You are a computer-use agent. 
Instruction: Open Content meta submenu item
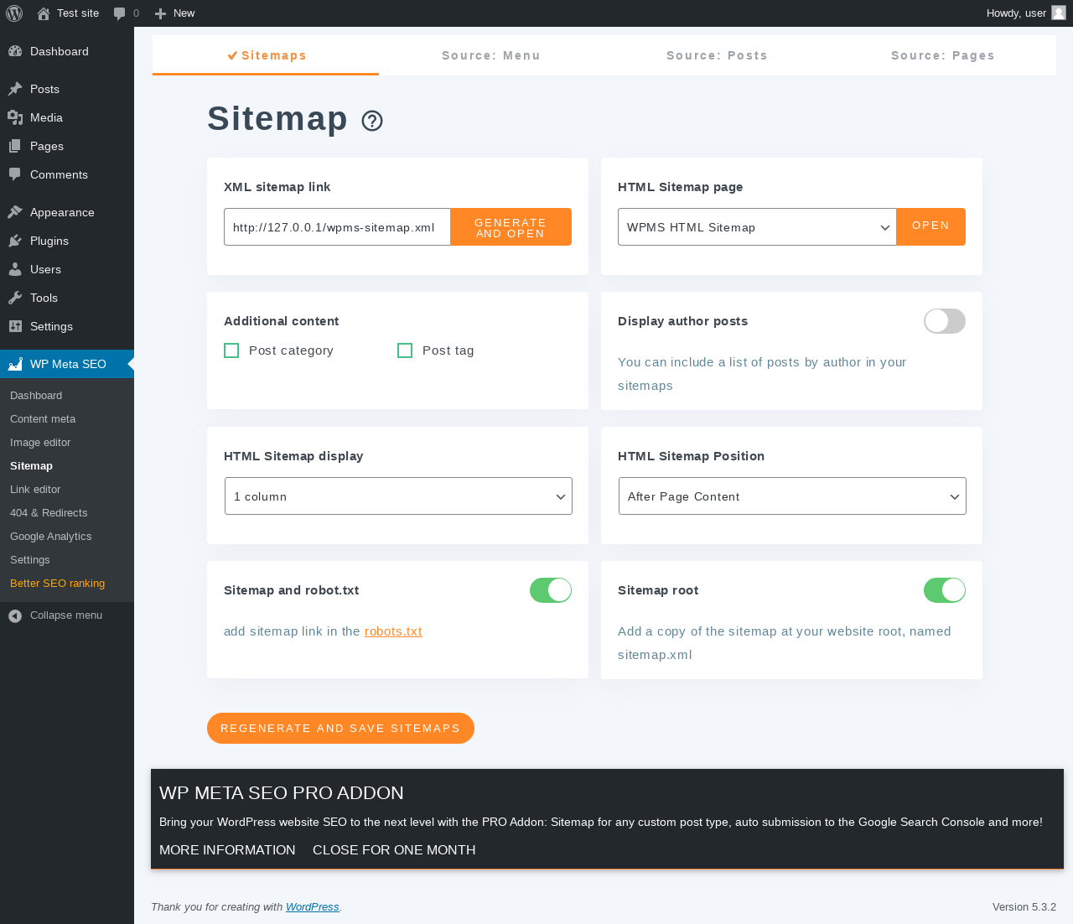[43, 419]
